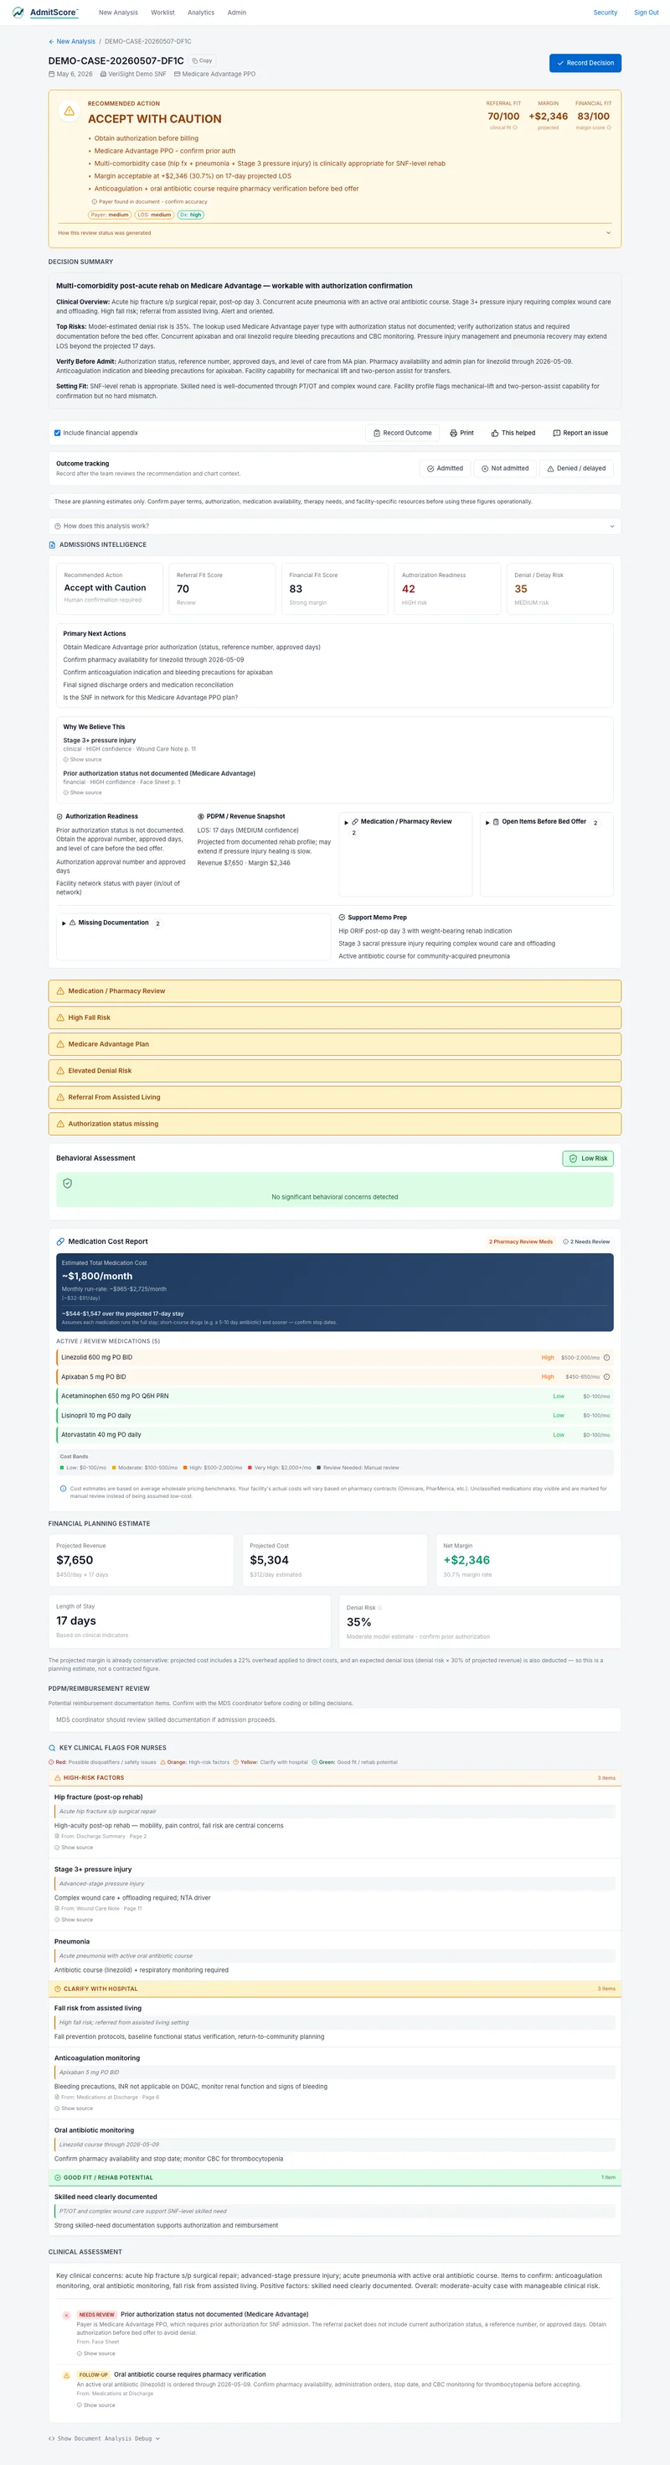Click the Acetaminophen 650 mg PO Q6H PRN row
The image size is (670, 2465).
334,1396
